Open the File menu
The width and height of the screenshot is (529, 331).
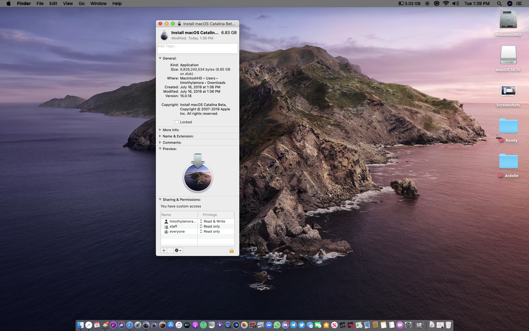(x=40, y=3)
